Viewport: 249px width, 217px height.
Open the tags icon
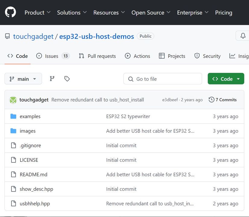click(67, 79)
